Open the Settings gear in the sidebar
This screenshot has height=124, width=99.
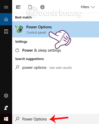pos(6,96)
